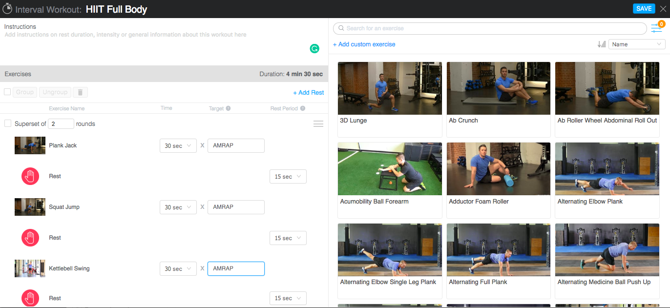Screen dimensions: 670x308
Task: Click the Time column header
Action: pos(166,108)
